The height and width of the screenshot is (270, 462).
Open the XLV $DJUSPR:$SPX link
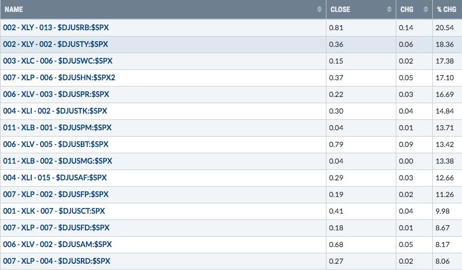[56, 94]
